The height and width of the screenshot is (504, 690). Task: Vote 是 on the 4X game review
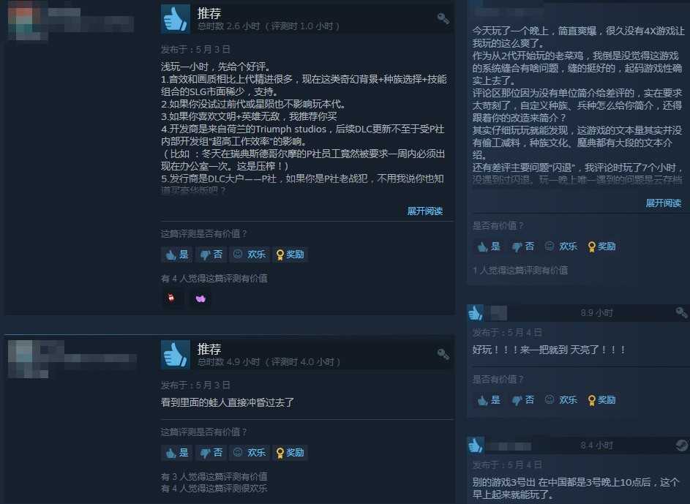click(x=489, y=247)
